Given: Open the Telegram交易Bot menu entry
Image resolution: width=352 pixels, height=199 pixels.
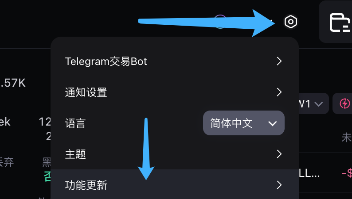Looking at the screenshot, I should 175,61.
